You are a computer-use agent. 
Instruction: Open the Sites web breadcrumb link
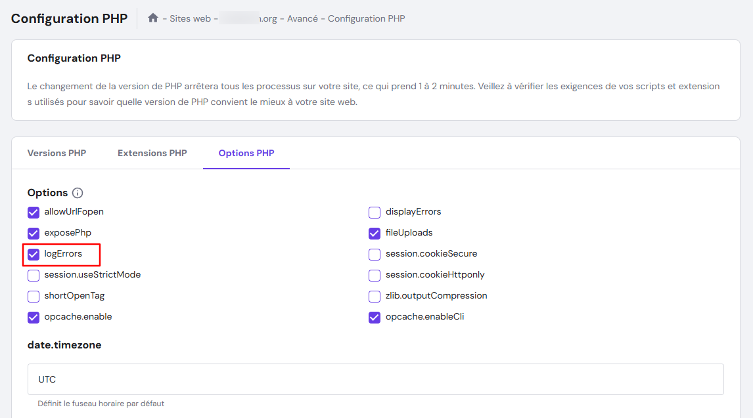187,18
